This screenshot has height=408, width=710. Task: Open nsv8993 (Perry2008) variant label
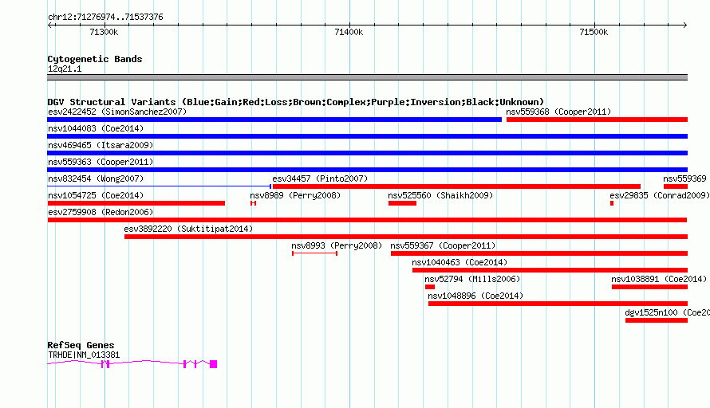point(337,245)
